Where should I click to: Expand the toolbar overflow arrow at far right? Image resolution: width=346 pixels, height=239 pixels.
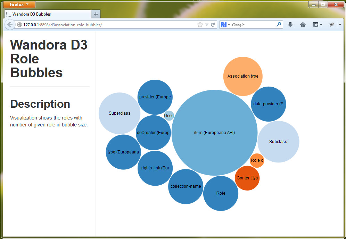pyautogui.click(x=340, y=25)
